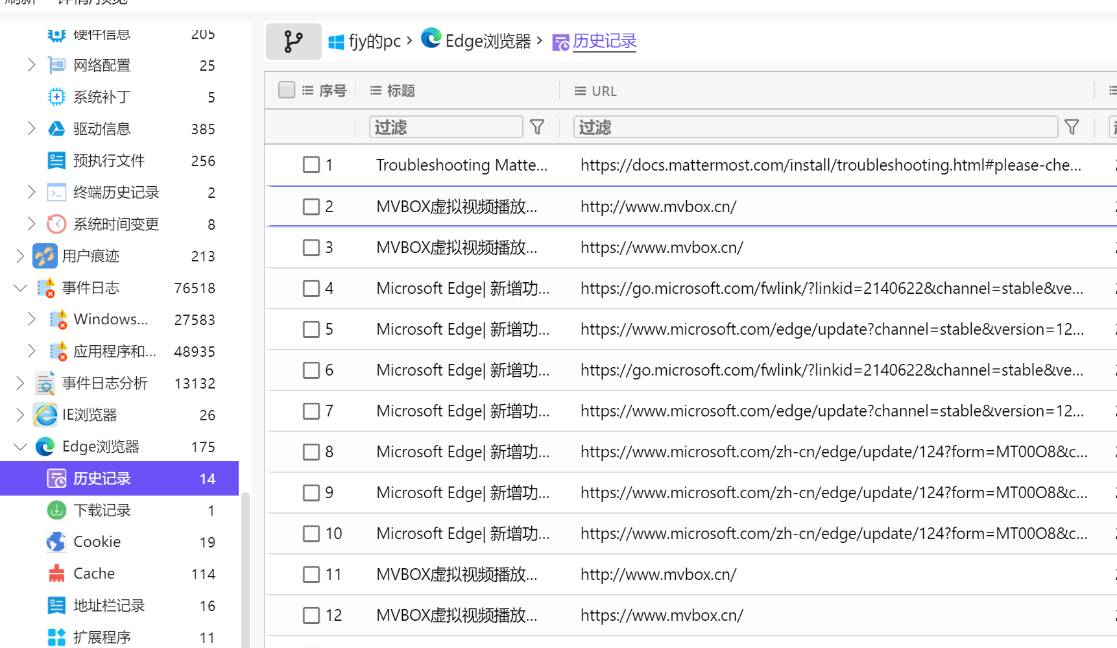Click the branch tree view icon button
The width and height of the screenshot is (1117, 648).
pos(293,42)
